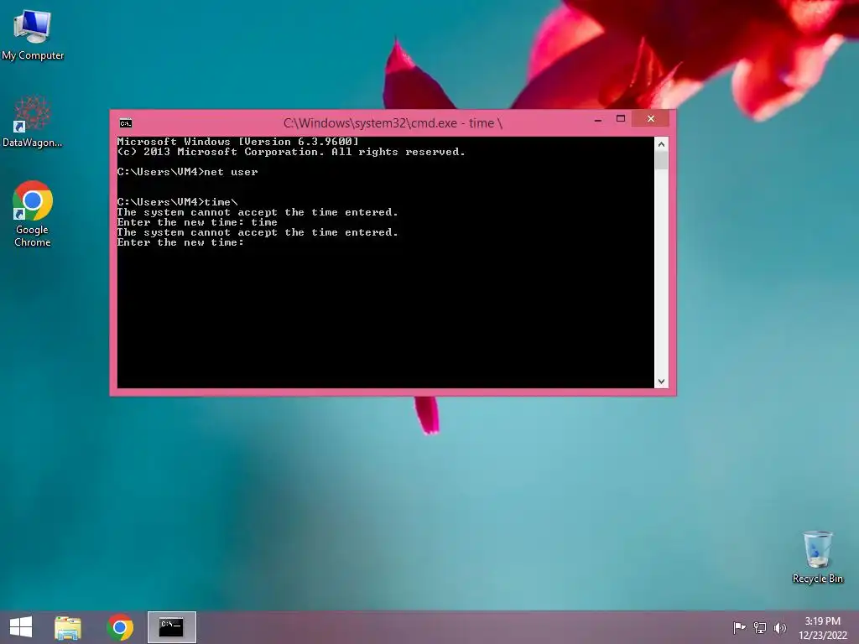Image resolution: width=859 pixels, height=644 pixels.
Task: Open the My Computer desktop icon
Action: point(33,34)
